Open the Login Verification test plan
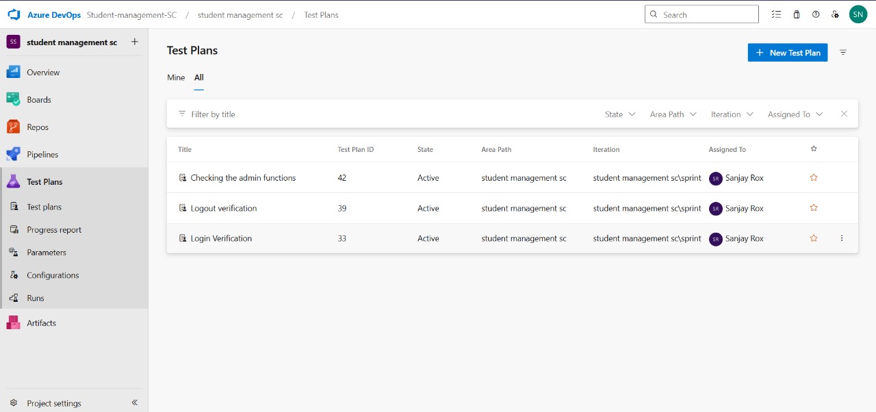The height and width of the screenshot is (412, 876). click(221, 238)
